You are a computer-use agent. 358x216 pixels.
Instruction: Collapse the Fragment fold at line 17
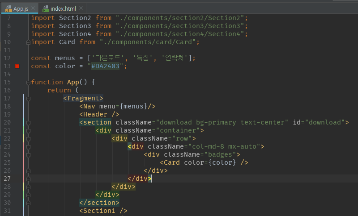point(28,99)
